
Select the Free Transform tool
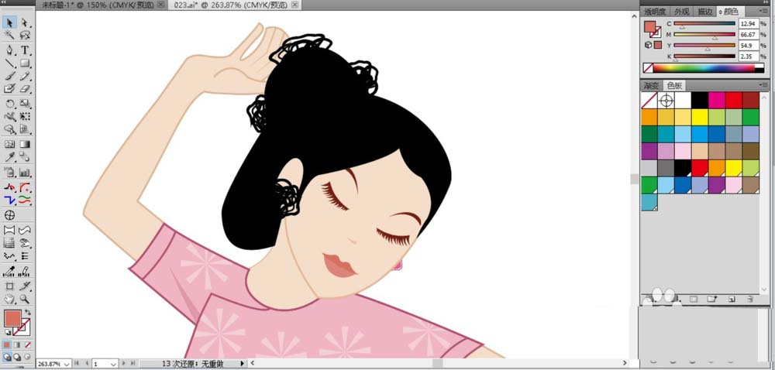(25, 117)
